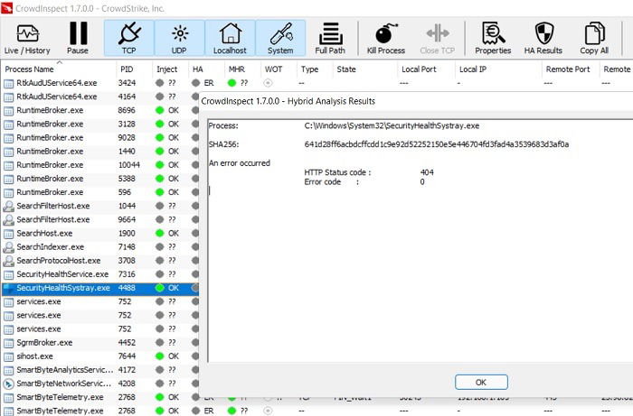Image resolution: width=633 pixels, height=416 pixels.
Task: Click OK in Hybrid Analysis Results dialog
Action: 481,383
